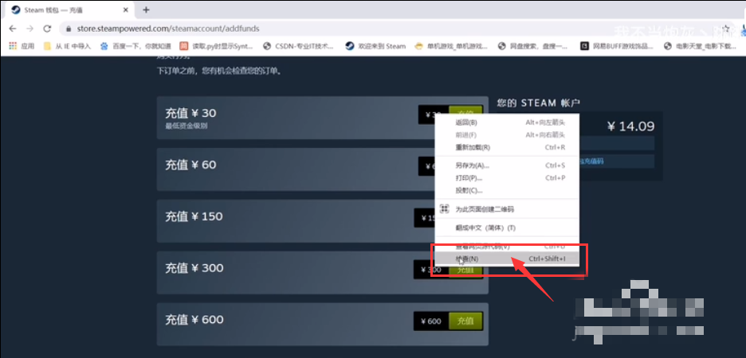The height and width of the screenshot is (358, 746).
Task: Click the 充值 ￥300 heading text
Action: point(194,268)
